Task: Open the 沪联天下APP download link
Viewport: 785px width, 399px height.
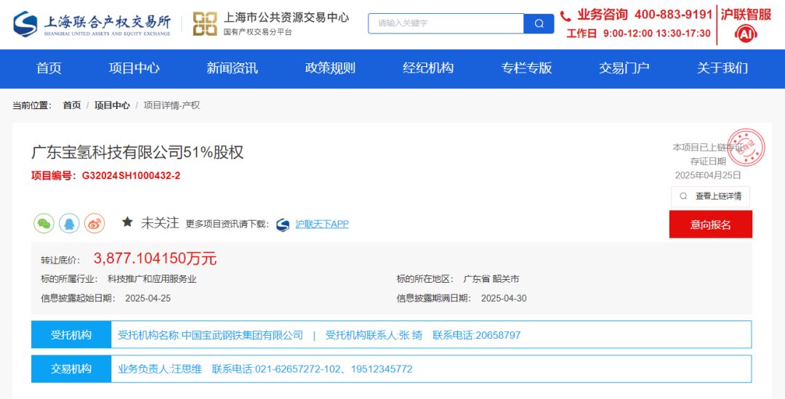Action: tap(322, 225)
